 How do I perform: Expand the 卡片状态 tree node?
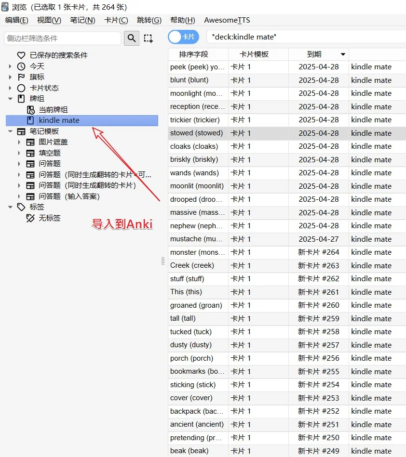pos(10,88)
